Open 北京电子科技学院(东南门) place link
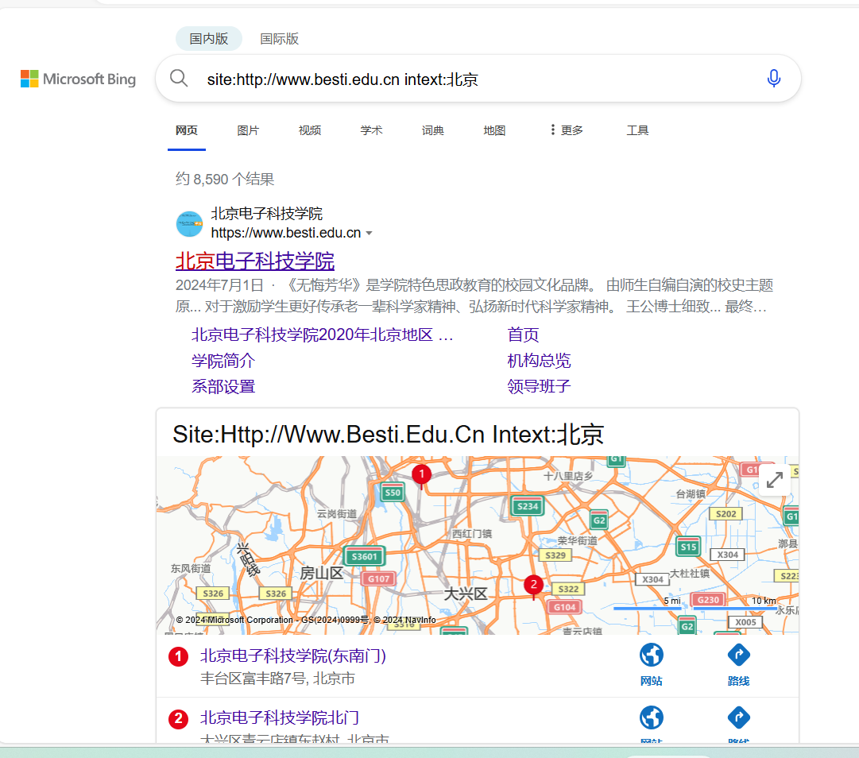 pyautogui.click(x=293, y=655)
